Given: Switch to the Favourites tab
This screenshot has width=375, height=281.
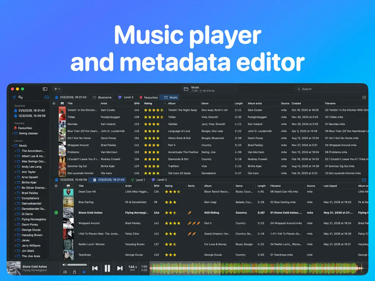Looking at the screenshot, I should pos(149,97).
